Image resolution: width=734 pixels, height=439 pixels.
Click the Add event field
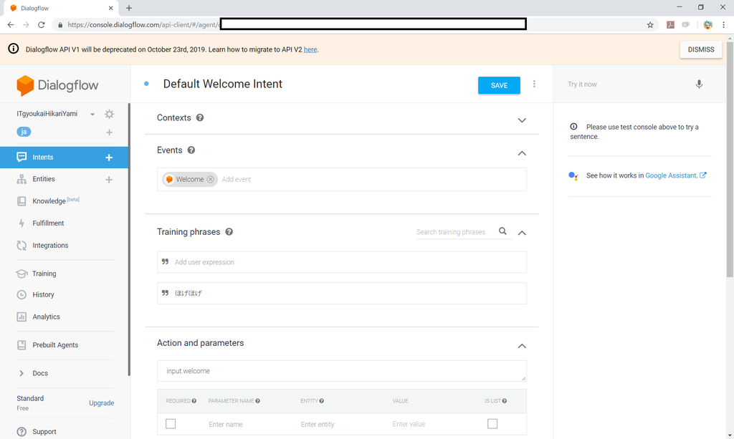237,180
